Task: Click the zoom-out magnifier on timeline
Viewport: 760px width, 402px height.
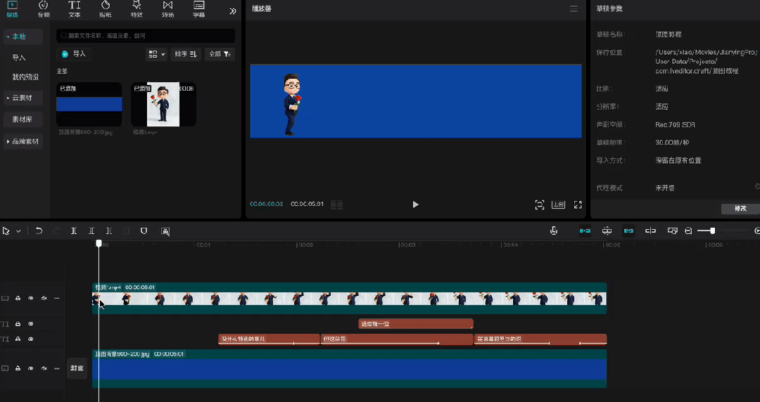Action: click(x=688, y=231)
